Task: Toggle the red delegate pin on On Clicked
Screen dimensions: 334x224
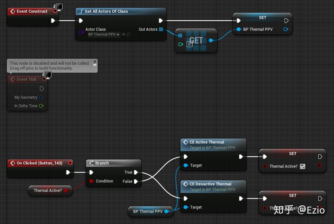Action: point(70,163)
